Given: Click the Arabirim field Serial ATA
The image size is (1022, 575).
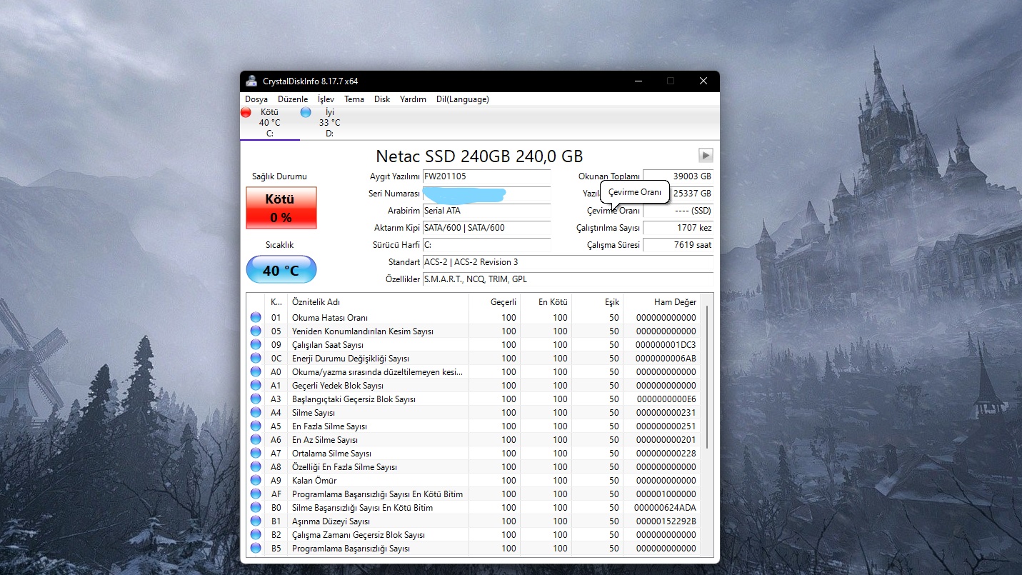Looking at the screenshot, I should (x=486, y=211).
